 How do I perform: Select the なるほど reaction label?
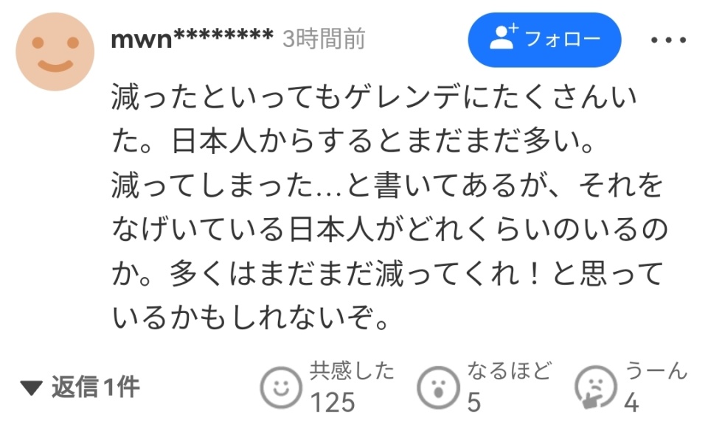(x=509, y=370)
